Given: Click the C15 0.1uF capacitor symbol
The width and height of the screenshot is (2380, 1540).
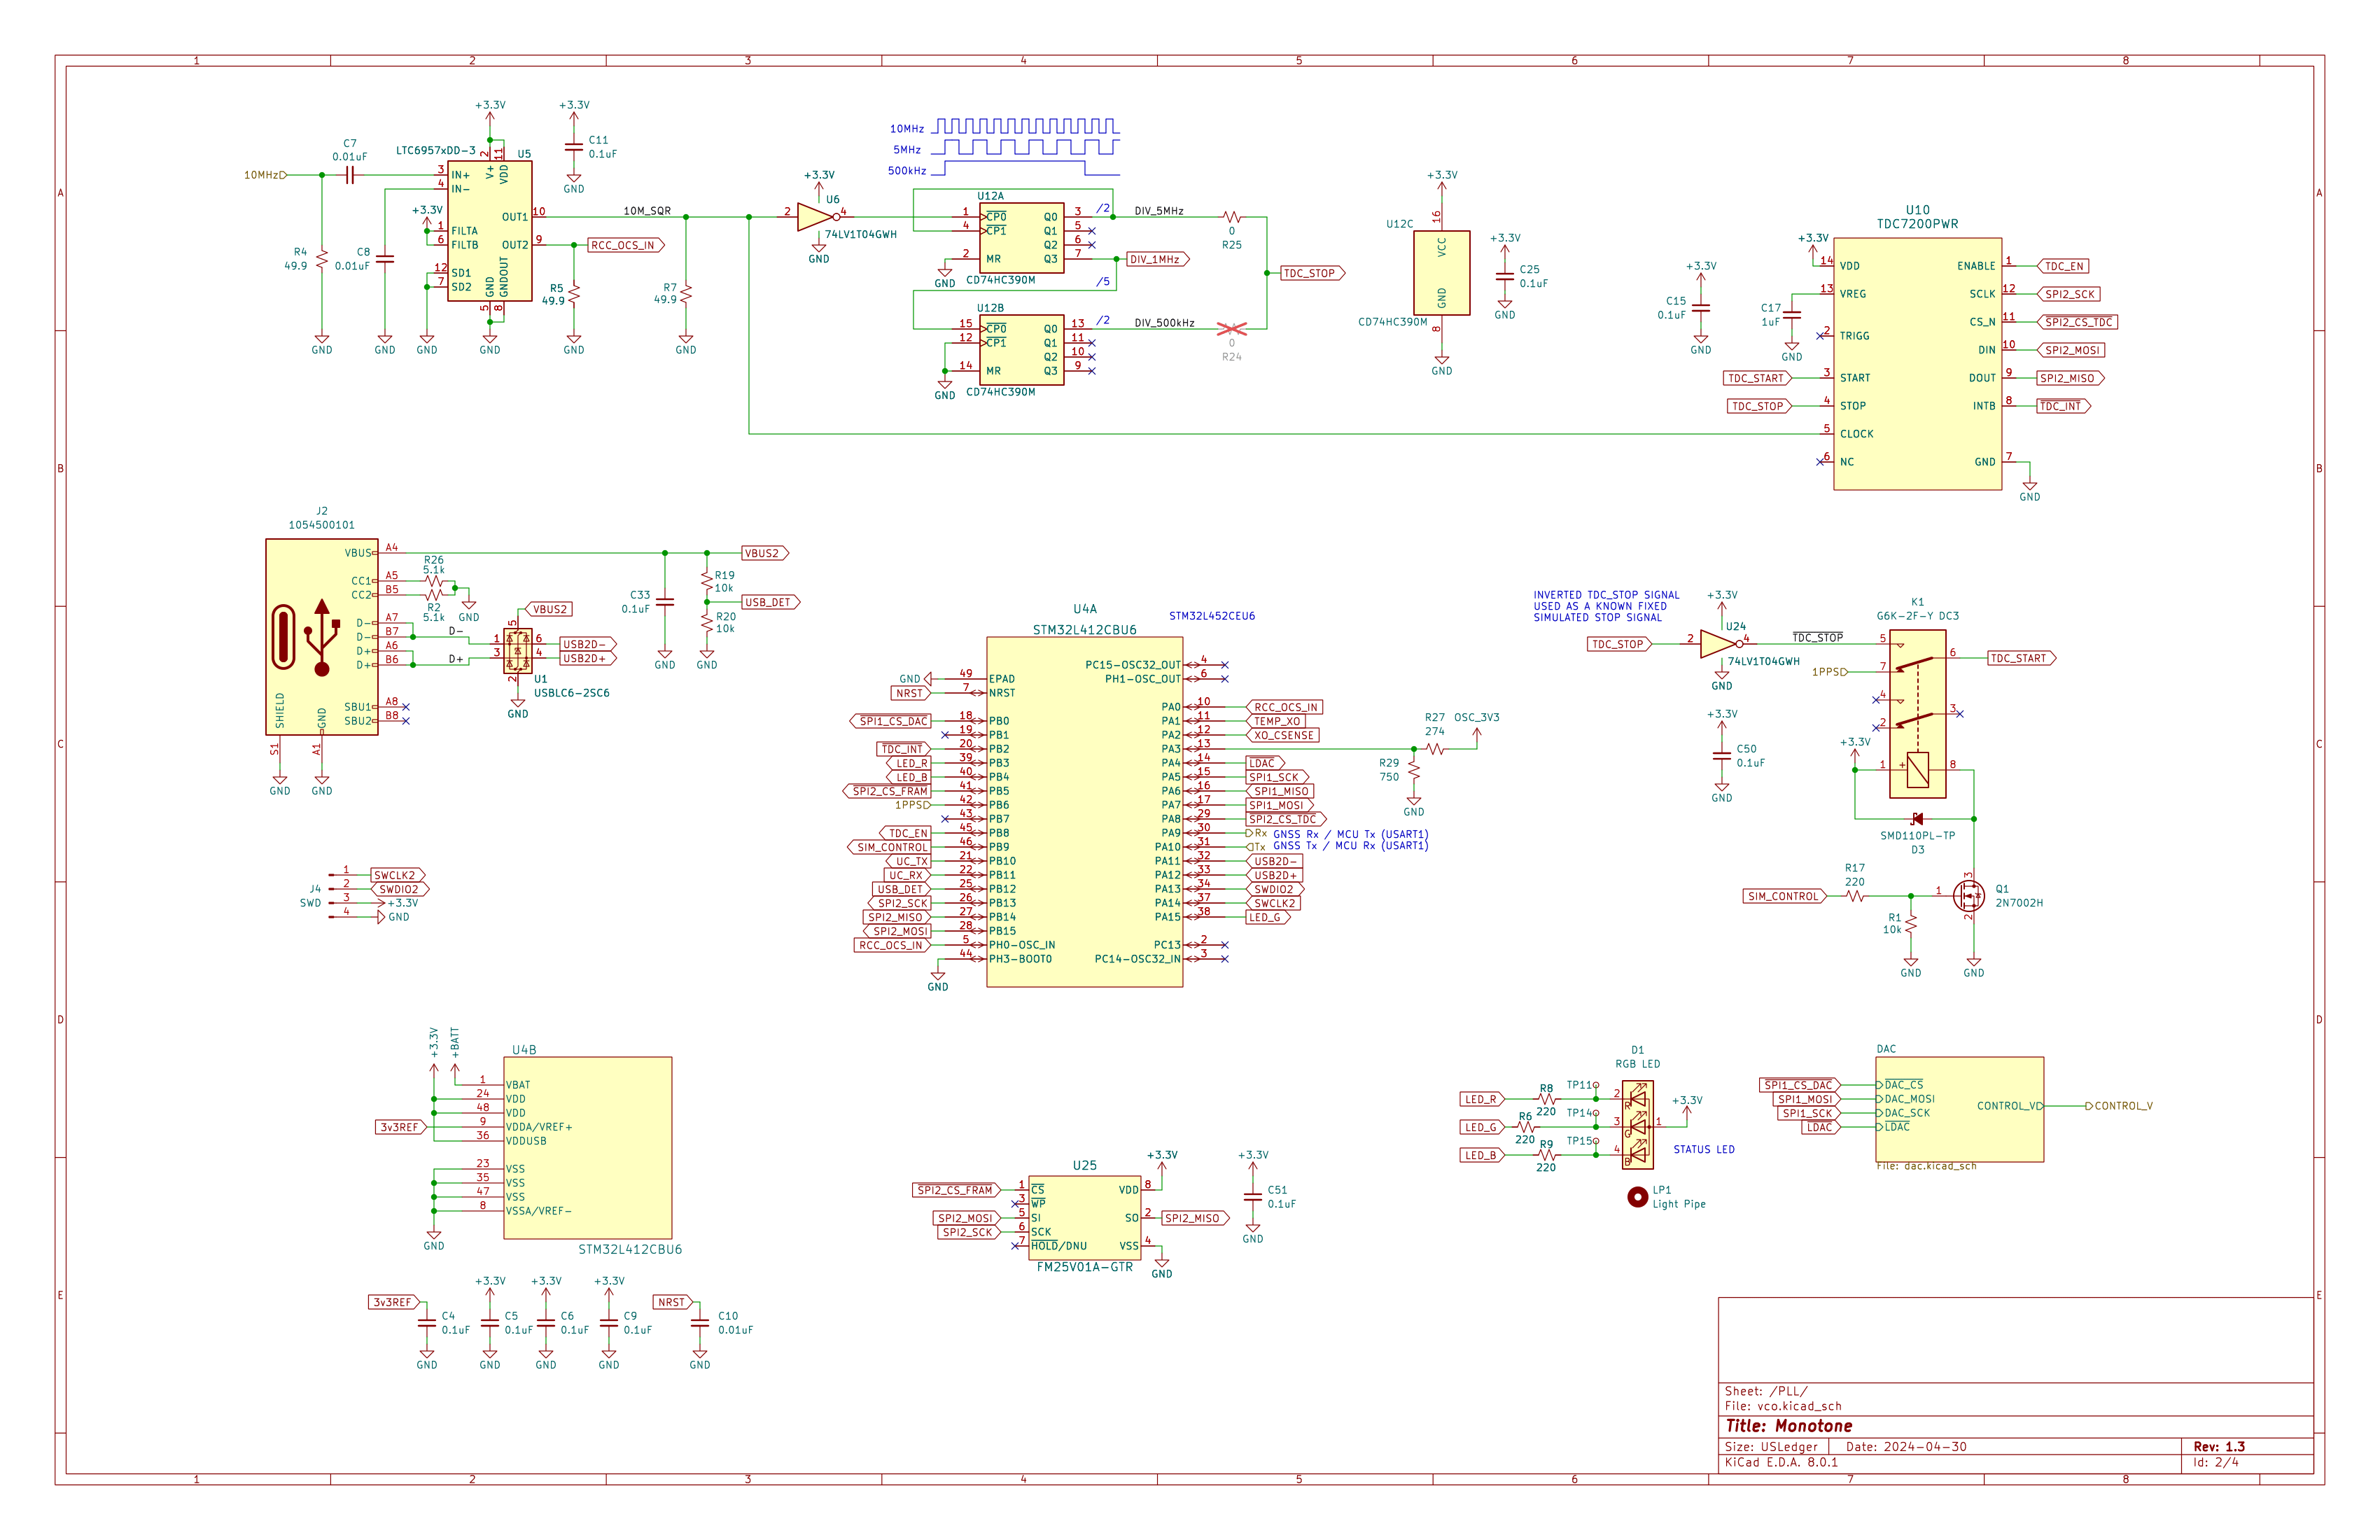Looking at the screenshot, I should pos(1701,308).
